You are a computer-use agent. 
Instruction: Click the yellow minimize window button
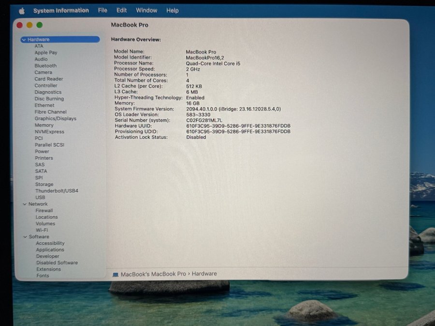tap(29, 25)
